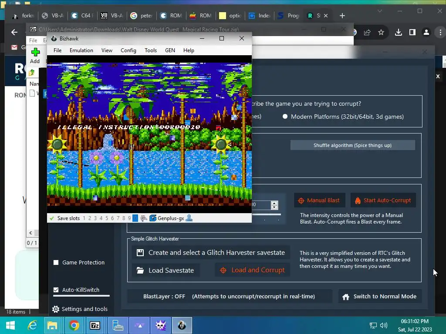
Task: Click the intensity slider track
Action: [266, 215]
